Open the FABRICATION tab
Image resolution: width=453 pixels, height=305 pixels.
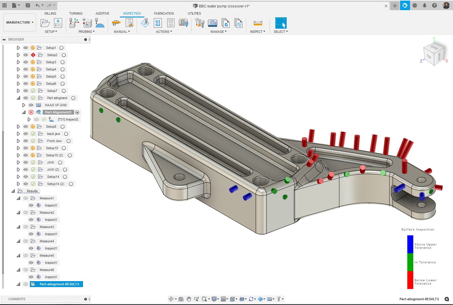point(164,13)
